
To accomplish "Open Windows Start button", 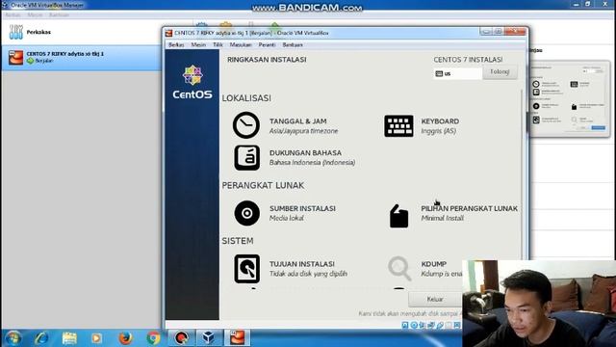I will pos(13,338).
